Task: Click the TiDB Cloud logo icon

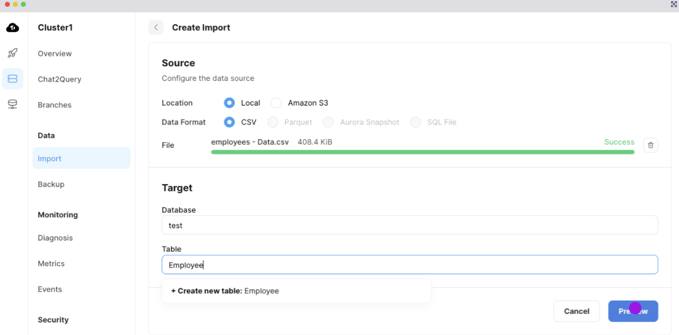Action: pyautogui.click(x=12, y=28)
